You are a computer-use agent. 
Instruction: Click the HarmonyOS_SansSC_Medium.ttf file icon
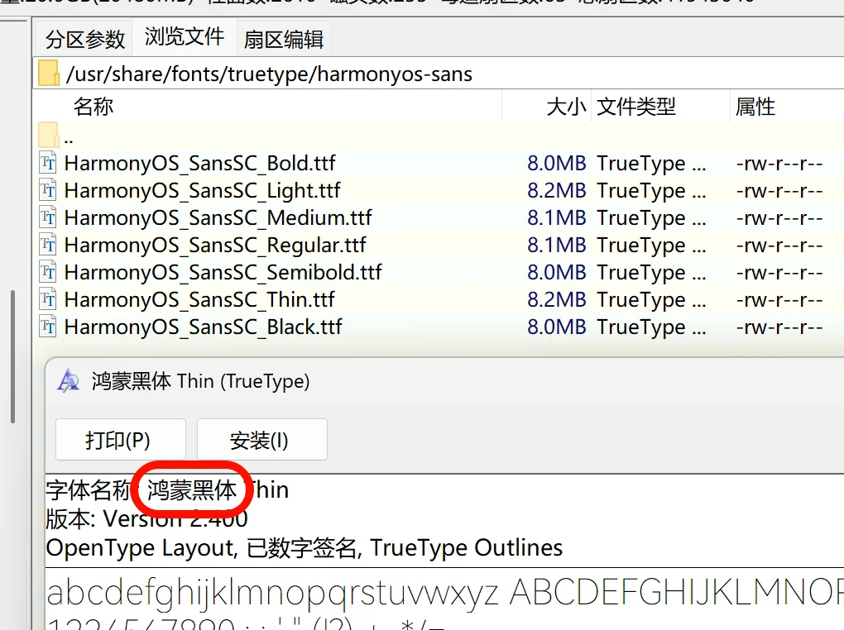tap(48, 217)
